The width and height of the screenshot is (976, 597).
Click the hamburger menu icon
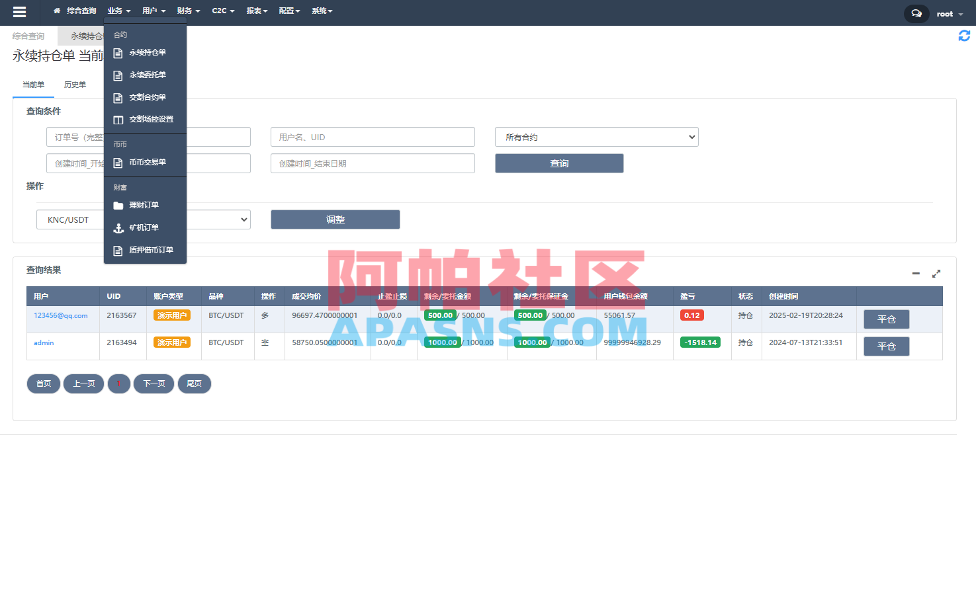(x=19, y=12)
